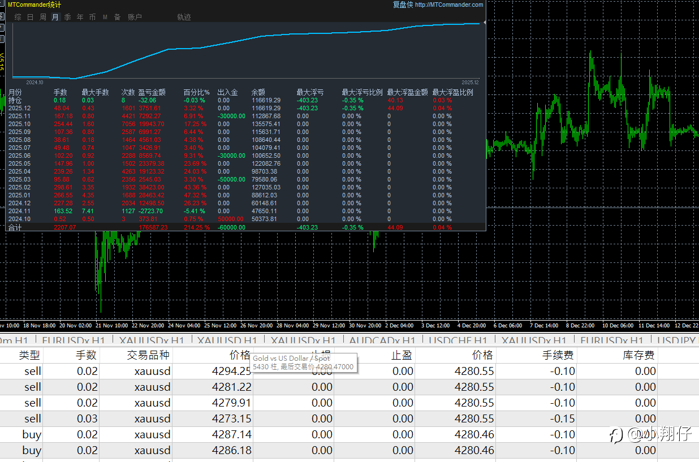Viewport: 699px width, 462px height.
Task: Open the 账户 account view
Action: (x=135, y=17)
